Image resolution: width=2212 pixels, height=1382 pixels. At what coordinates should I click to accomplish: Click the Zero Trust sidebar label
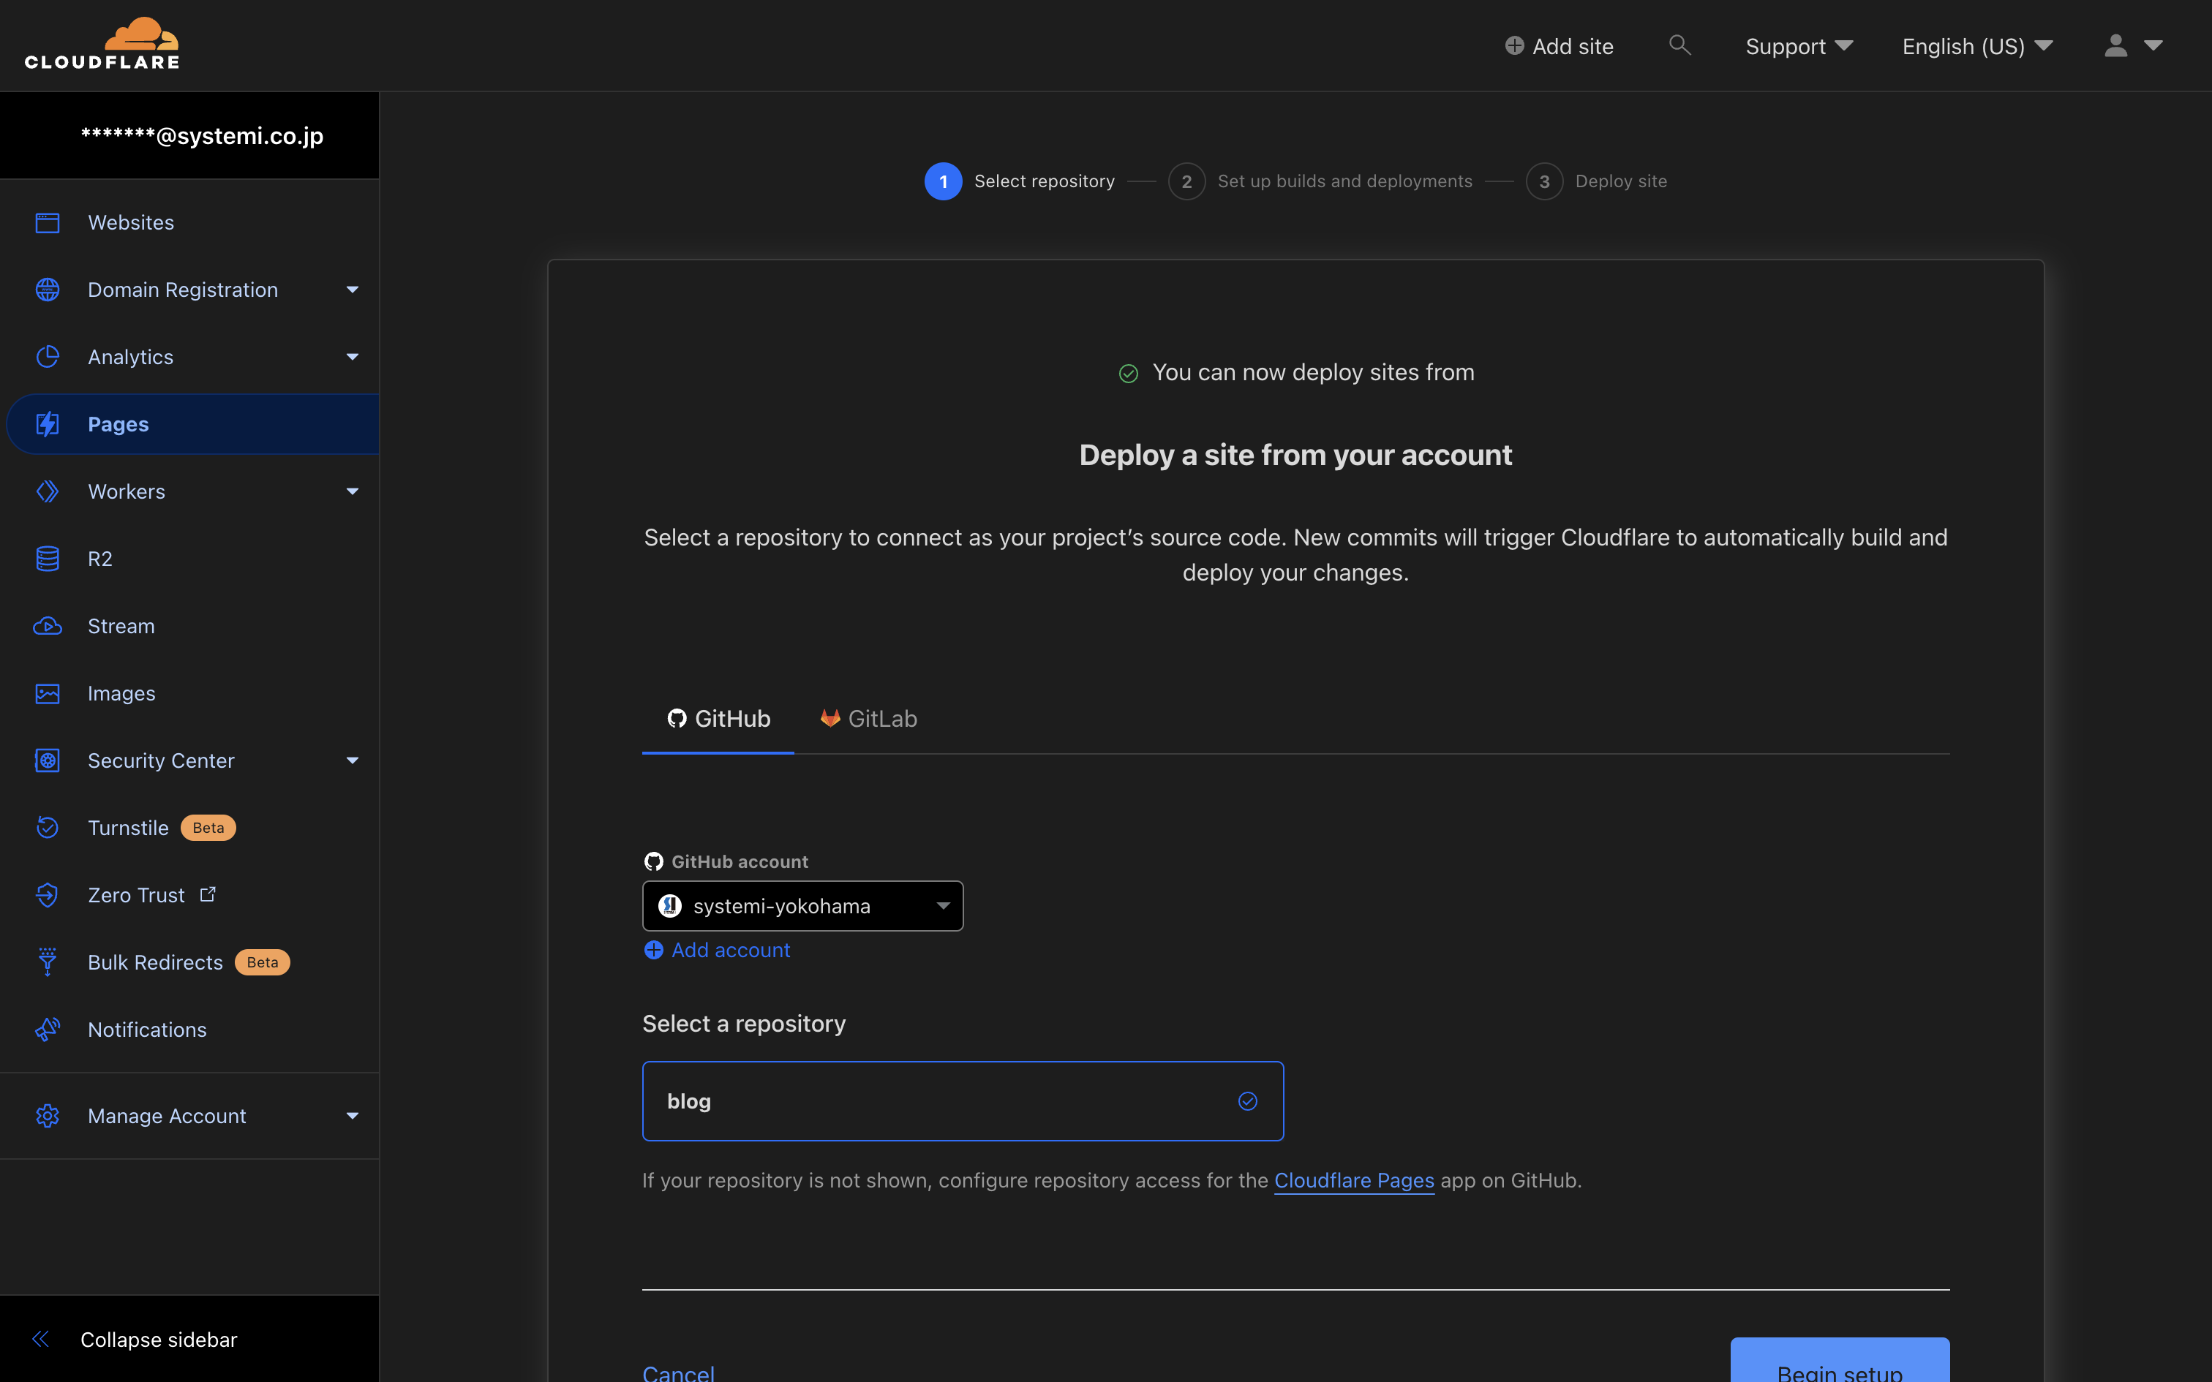136,895
